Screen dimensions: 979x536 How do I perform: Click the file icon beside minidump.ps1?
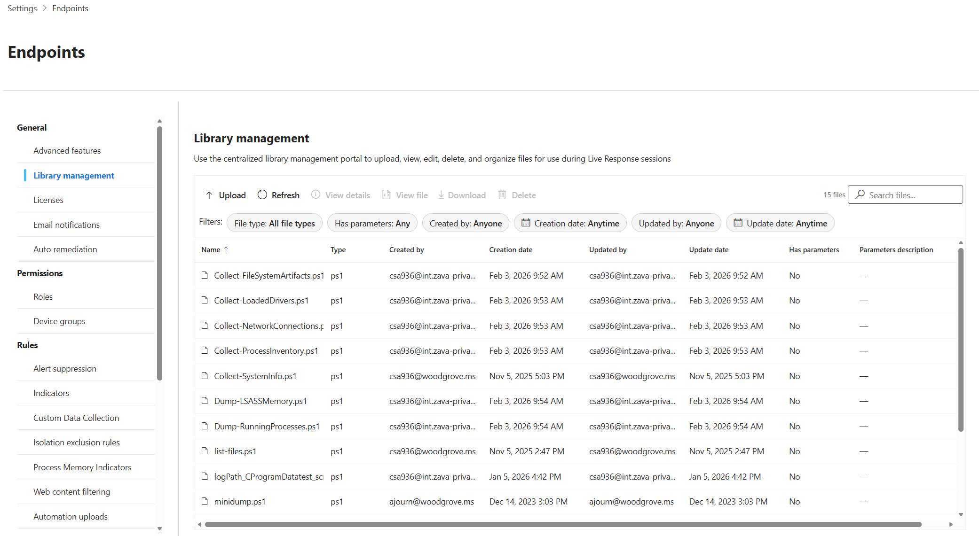(x=205, y=501)
